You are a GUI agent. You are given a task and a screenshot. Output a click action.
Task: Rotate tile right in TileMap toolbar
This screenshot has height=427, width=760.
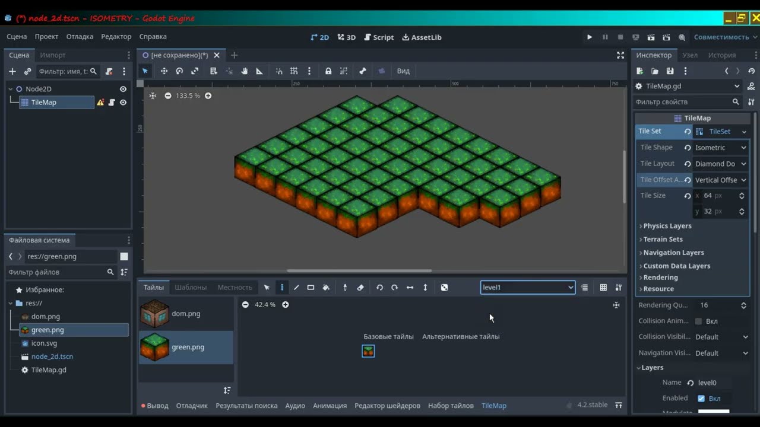[394, 287]
